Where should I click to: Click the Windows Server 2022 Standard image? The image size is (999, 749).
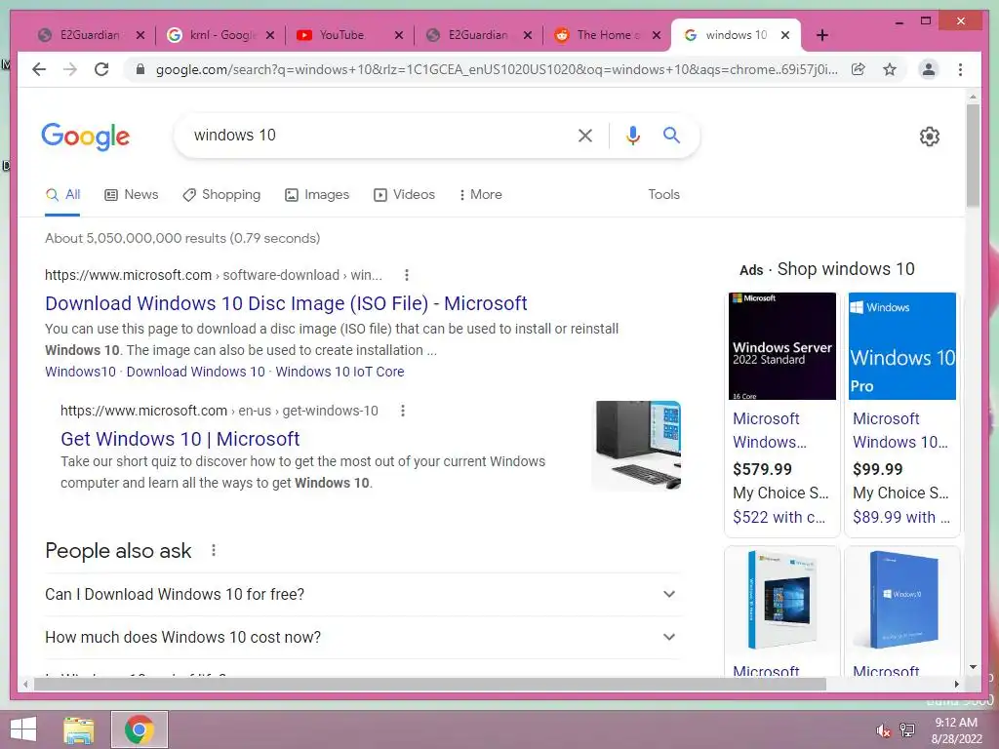[781, 346]
